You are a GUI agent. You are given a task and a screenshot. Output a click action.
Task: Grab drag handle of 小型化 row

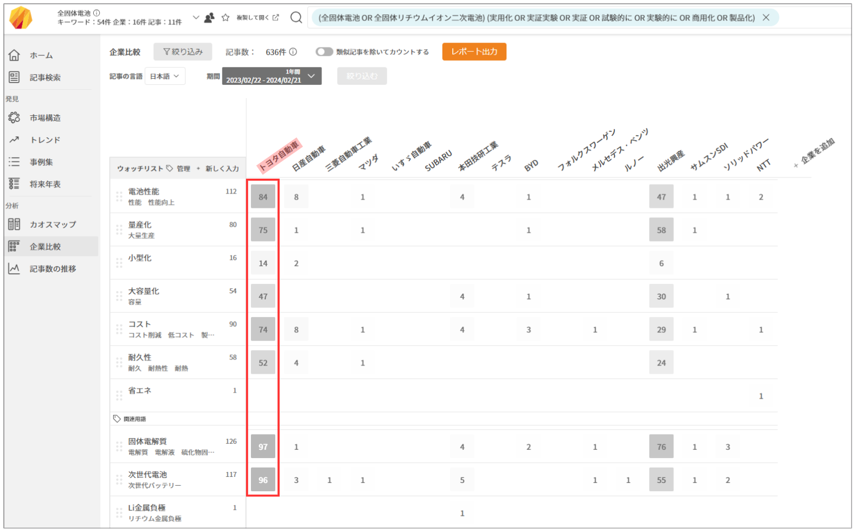[119, 263]
